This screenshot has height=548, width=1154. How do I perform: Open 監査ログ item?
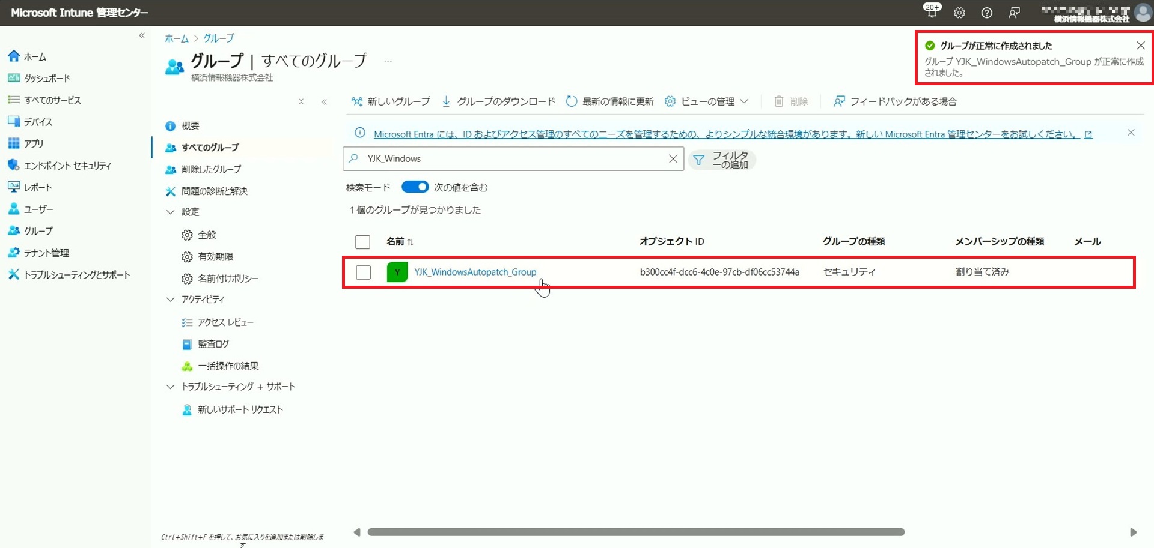(x=205, y=344)
